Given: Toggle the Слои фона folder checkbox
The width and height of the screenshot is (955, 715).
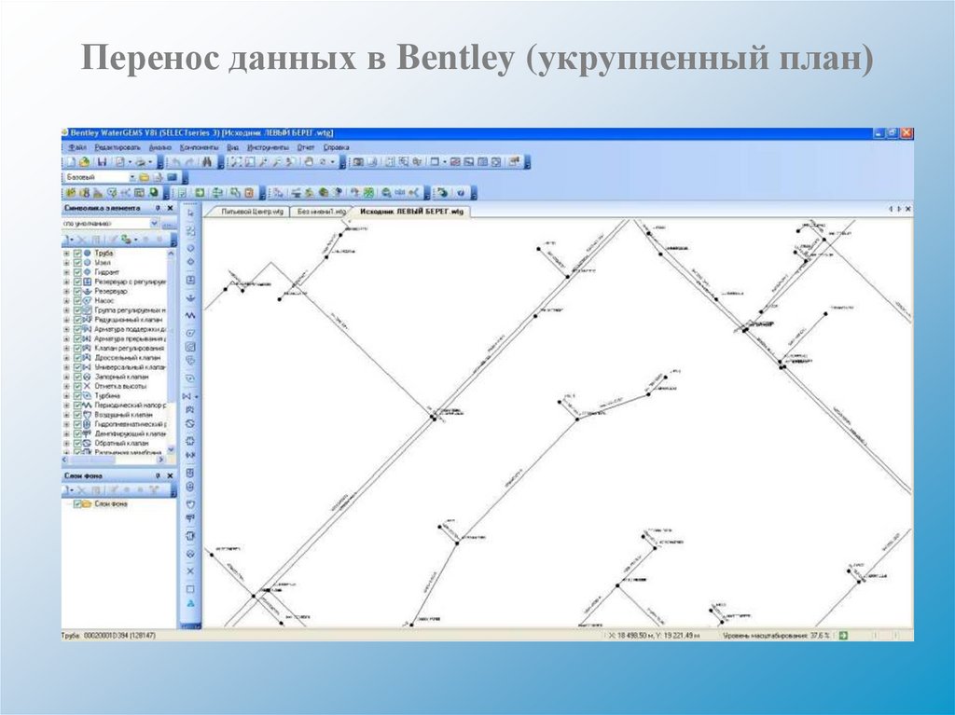Looking at the screenshot, I should coord(77,504).
